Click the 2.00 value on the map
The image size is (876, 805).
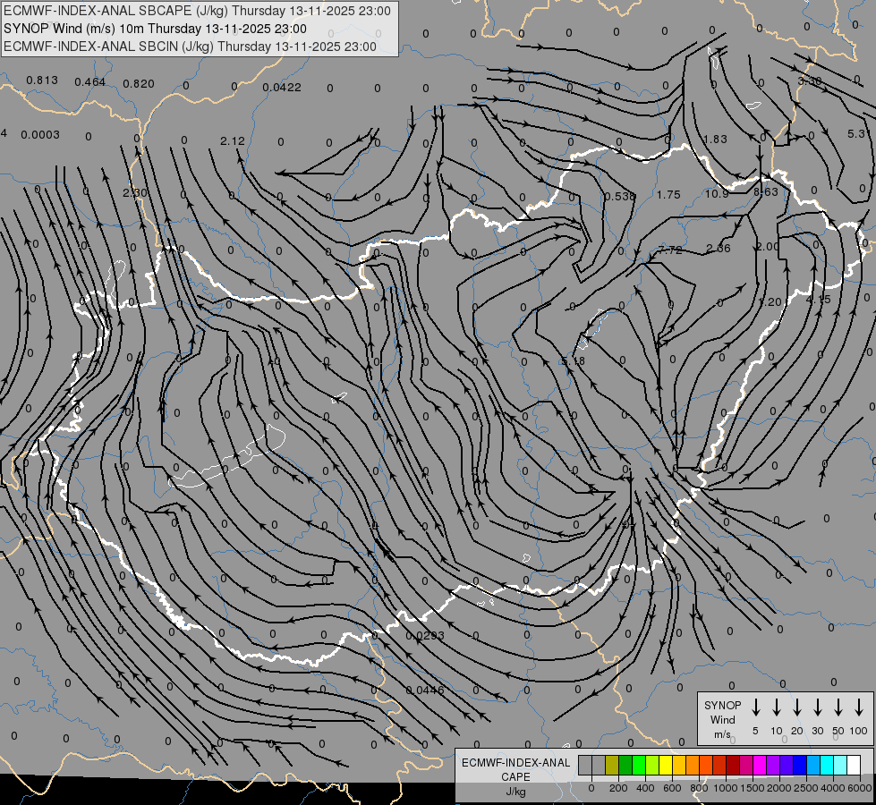coord(768,247)
